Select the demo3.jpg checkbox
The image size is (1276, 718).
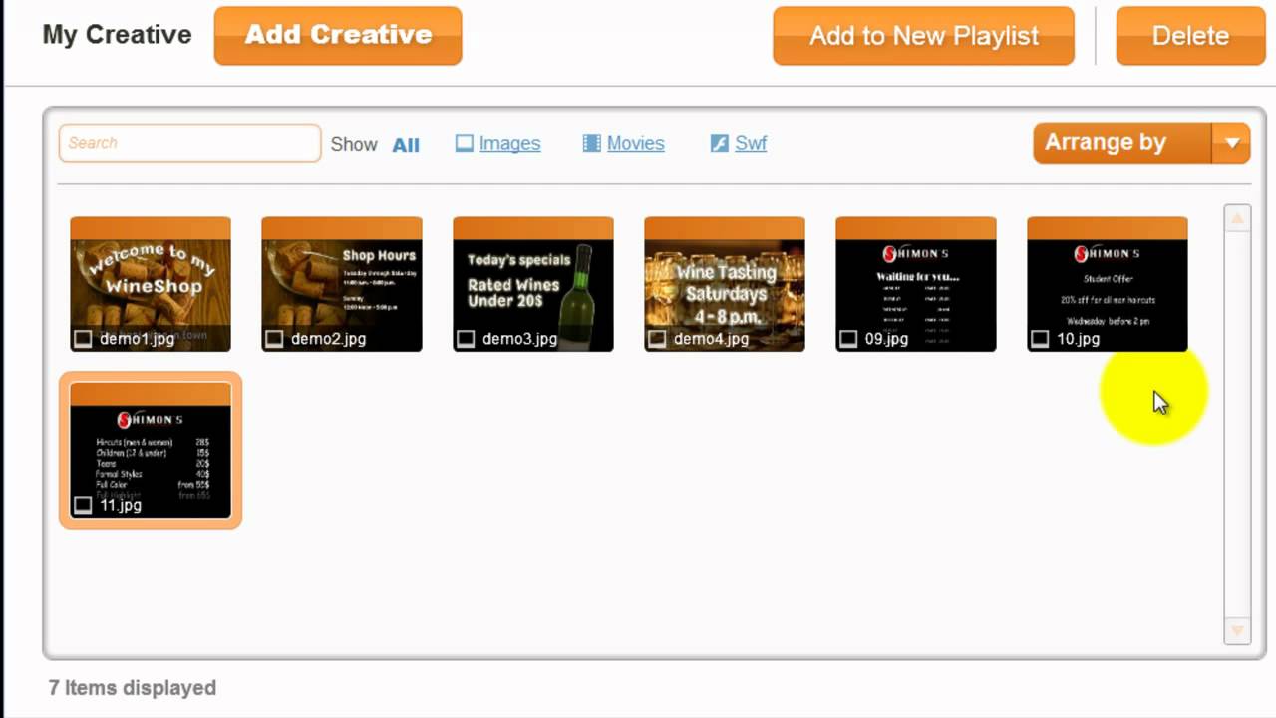pyautogui.click(x=466, y=339)
